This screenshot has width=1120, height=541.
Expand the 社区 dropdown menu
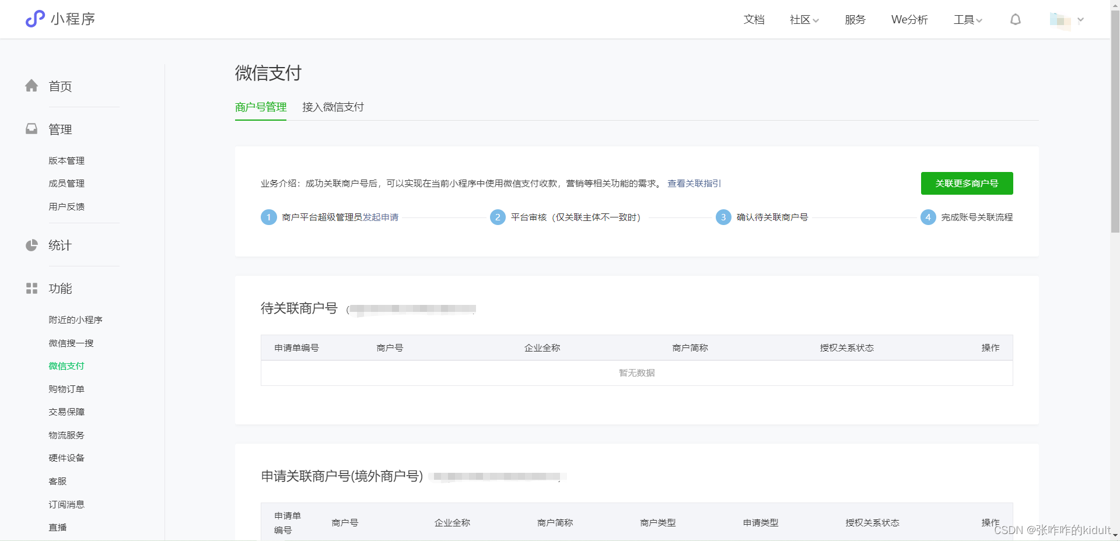point(804,20)
